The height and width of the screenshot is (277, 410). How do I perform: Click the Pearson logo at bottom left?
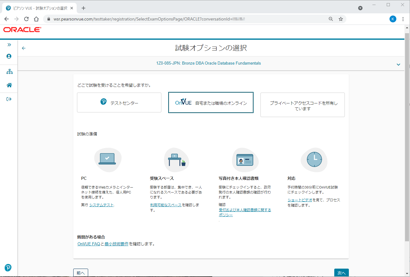[8, 267]
